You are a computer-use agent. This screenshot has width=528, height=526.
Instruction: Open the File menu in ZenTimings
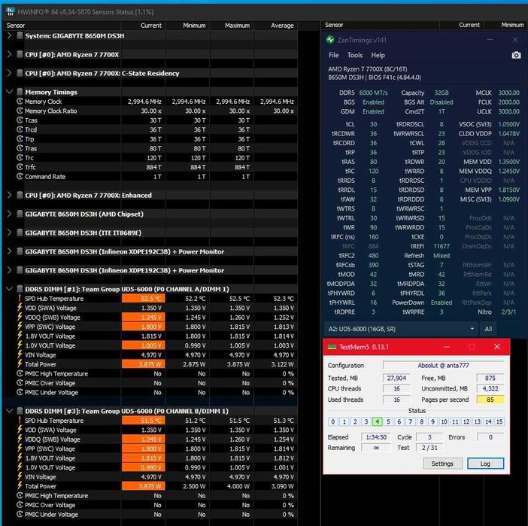pyautogui.click(x=334, y=55)
